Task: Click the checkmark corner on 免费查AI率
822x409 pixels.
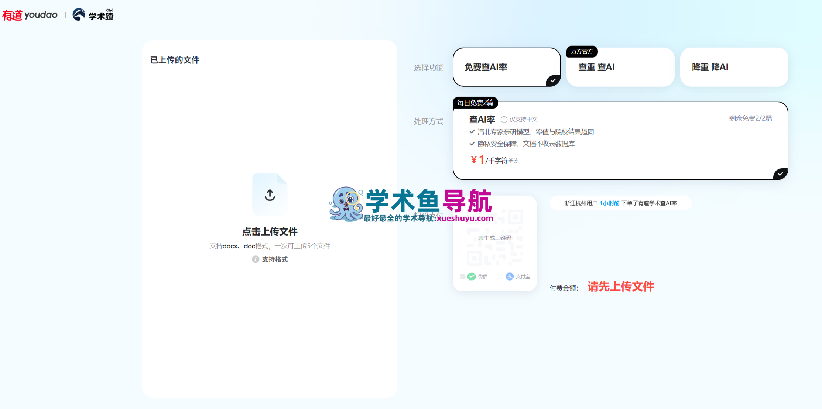Action: pos(553,80)
